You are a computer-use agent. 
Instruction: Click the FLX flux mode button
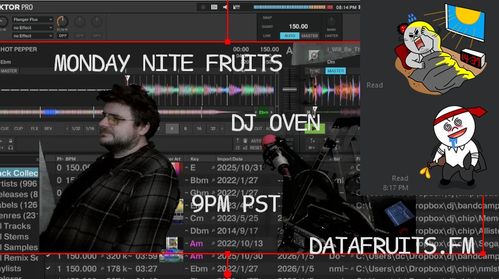(x=34, y=129)
